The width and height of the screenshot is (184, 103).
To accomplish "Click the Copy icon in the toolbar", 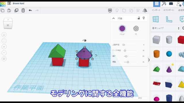I will click(x=3, y=10).
